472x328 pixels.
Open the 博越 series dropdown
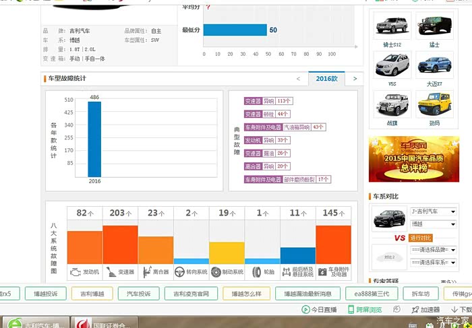tap(433, 224)
